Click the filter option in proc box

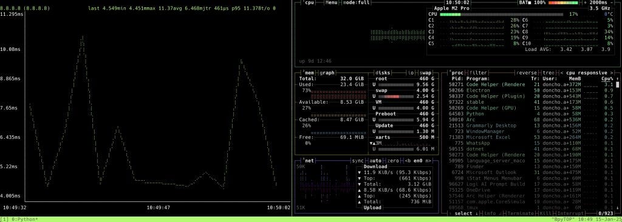click(479, 73)
